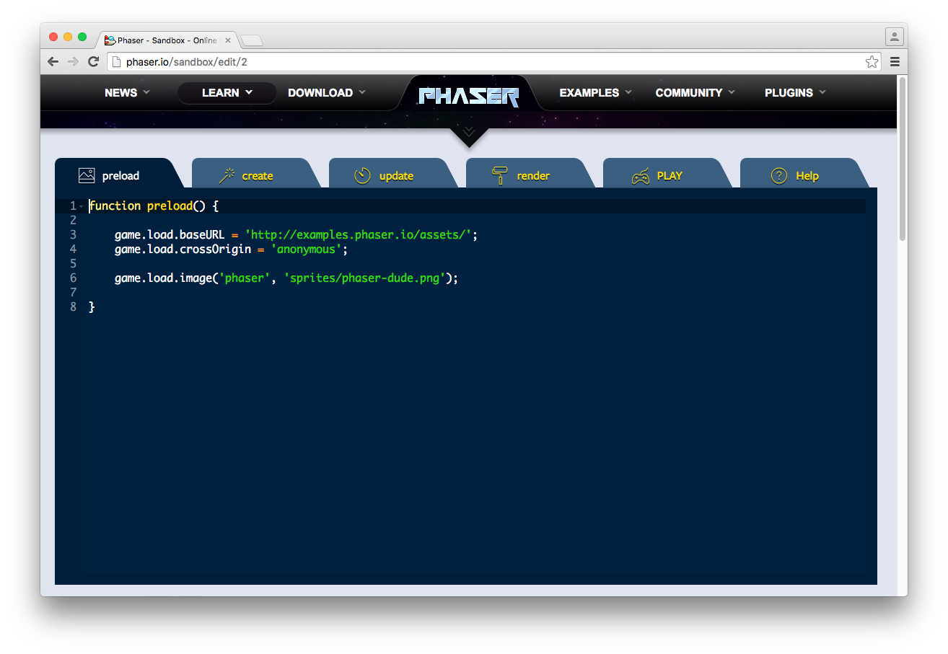Open the EXAMPLES dropdown menu

pos(595,92)
